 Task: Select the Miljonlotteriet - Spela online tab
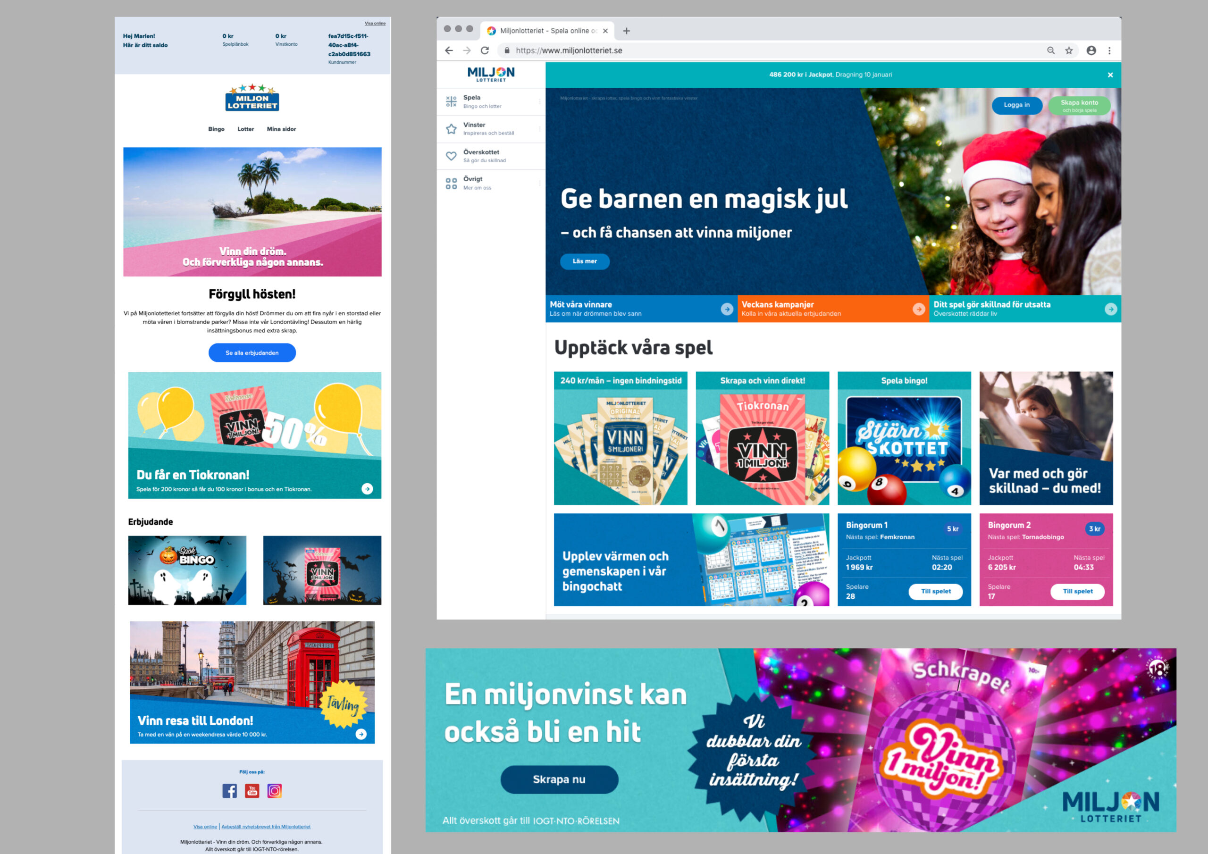click(x=547, y=31)
